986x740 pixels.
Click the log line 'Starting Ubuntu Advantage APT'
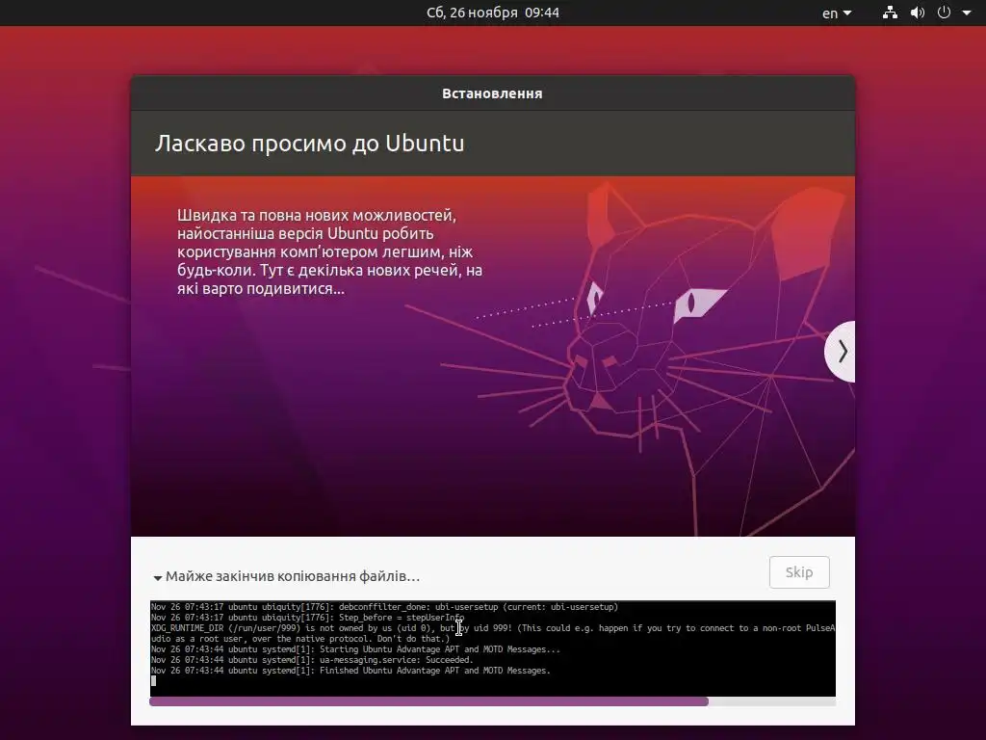tap(355, 649)
